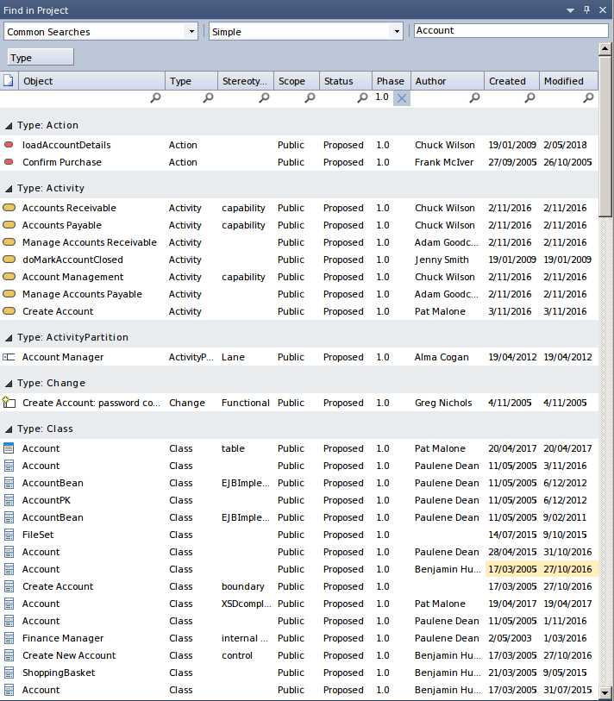This screenshot has width=614, height=701.
Task: Click the table-stereotype Account class icon
Action: coord(9,448)
